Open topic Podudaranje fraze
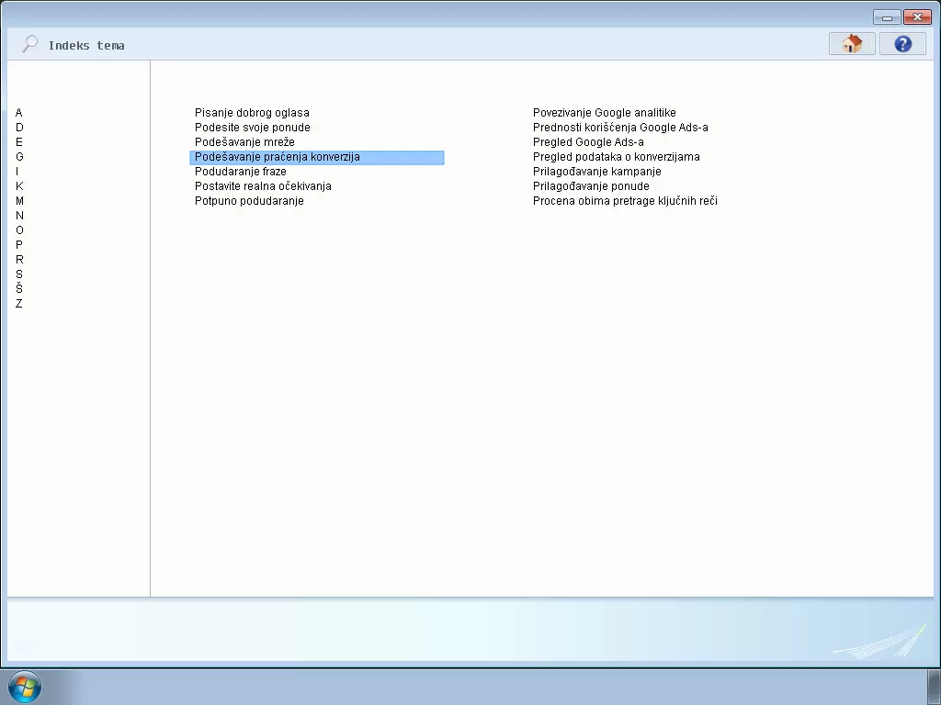The image size is (941, 705). [x=241, y=172]
